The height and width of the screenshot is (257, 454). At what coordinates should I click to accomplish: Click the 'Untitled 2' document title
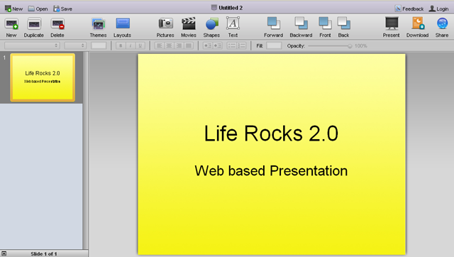[231, 8]
